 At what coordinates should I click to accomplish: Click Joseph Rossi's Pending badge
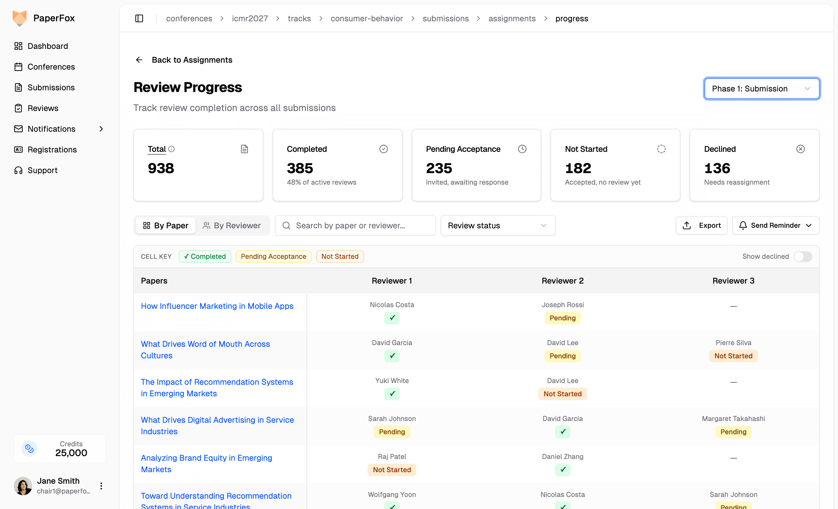click(563, 318)
